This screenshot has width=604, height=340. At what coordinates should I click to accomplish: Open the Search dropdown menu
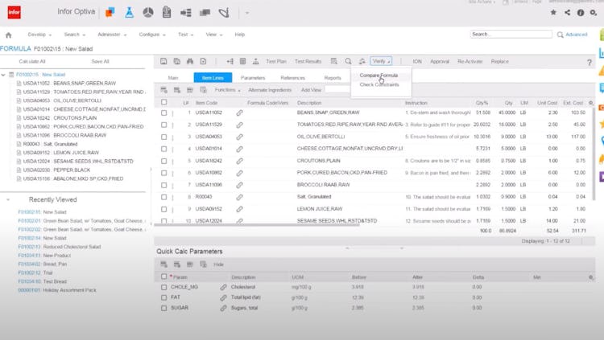(x=74, y=35)
